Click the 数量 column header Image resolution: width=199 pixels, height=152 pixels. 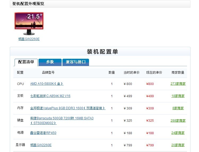[x=112, y=73]
